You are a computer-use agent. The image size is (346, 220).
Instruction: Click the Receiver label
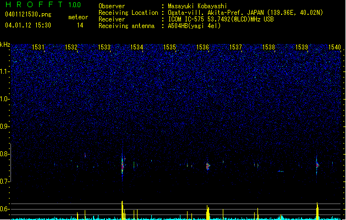(112, 19)
